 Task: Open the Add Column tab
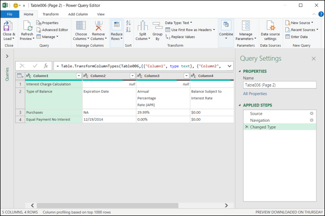77,14
